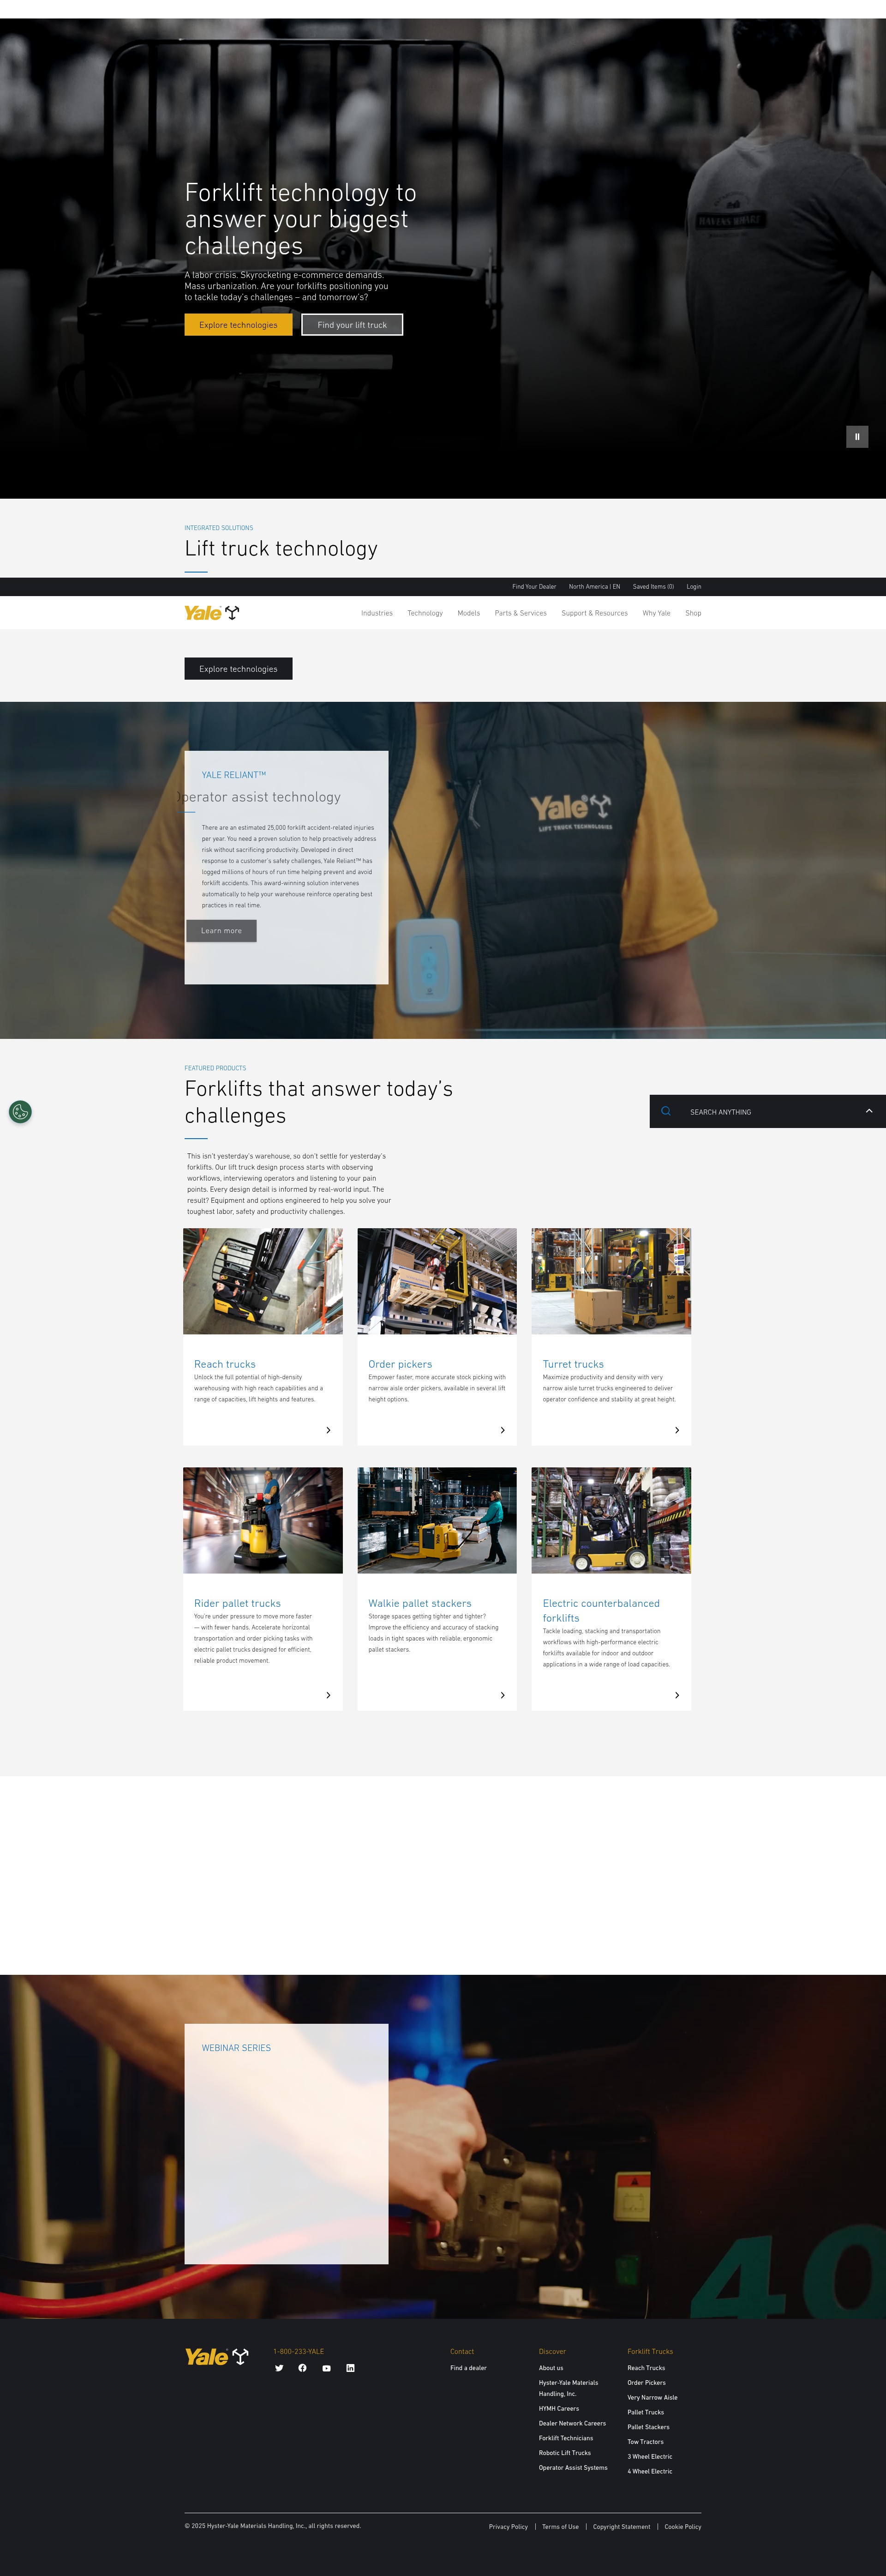The image size is (886, 2576).
Task: Click yellow Explore technologies hero button
Action: pyautogui.click(x=238, y=325)
